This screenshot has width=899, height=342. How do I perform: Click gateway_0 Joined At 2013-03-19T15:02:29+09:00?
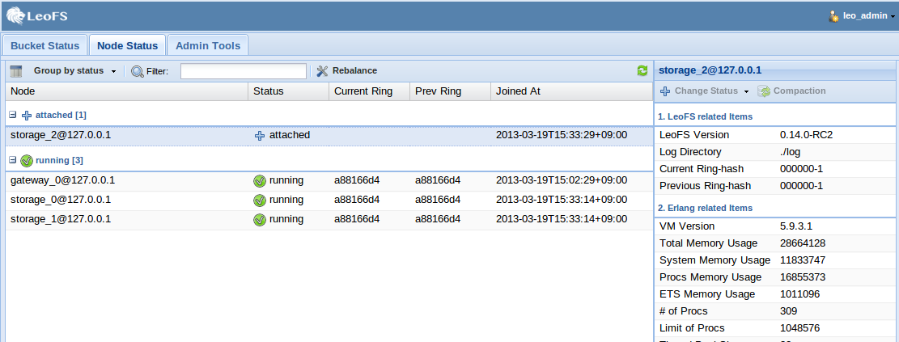(x=562, y=180)
